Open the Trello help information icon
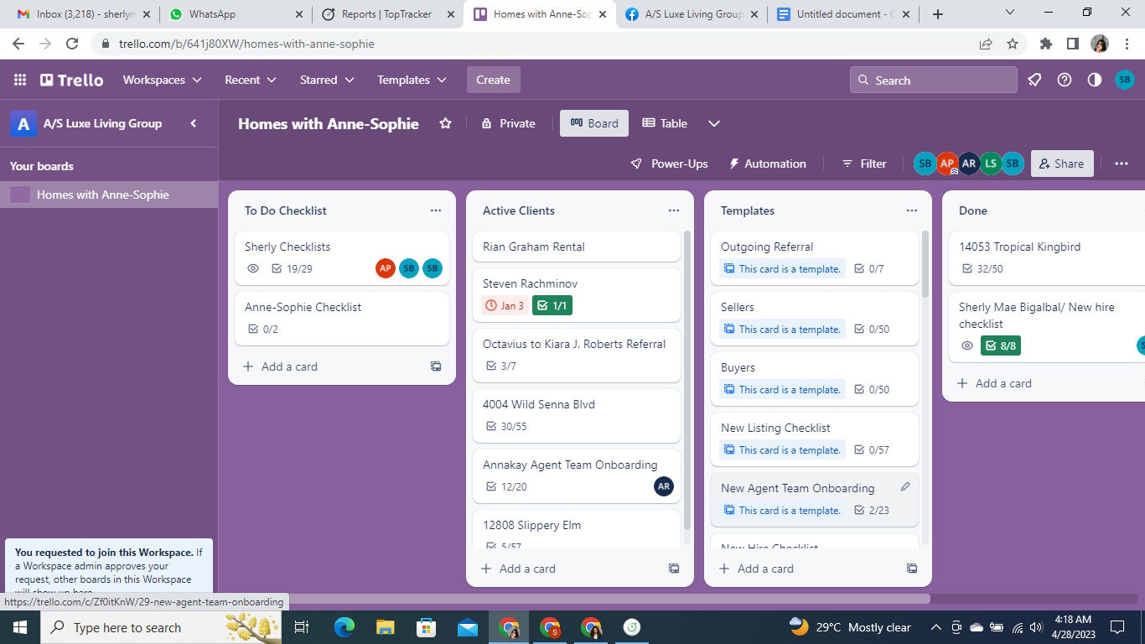The width and height of the screenshot is (1145, 644). (x=1065, y=80)
